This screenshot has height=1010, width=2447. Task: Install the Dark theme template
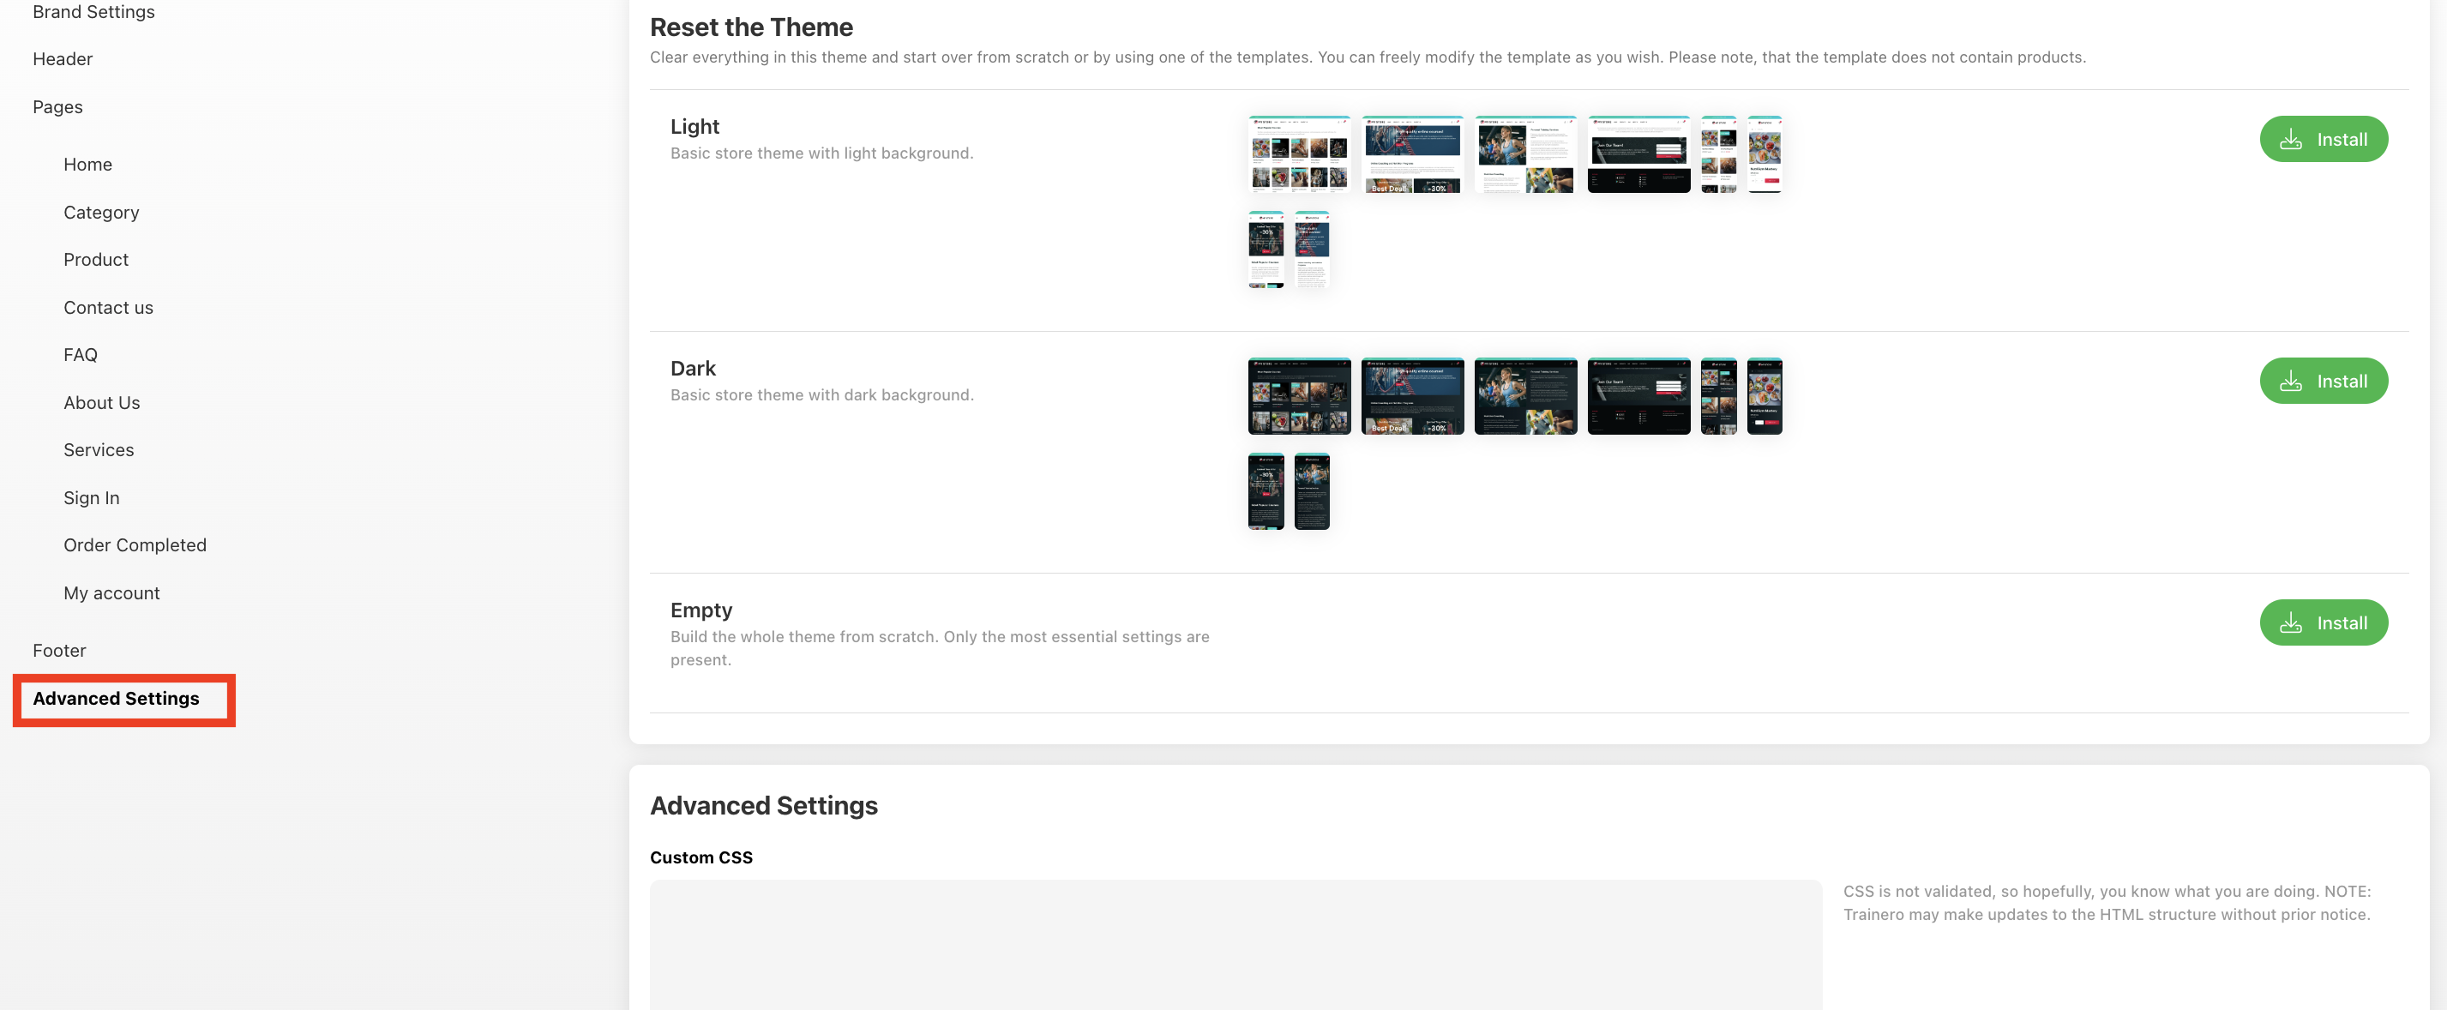[2323, 381]
